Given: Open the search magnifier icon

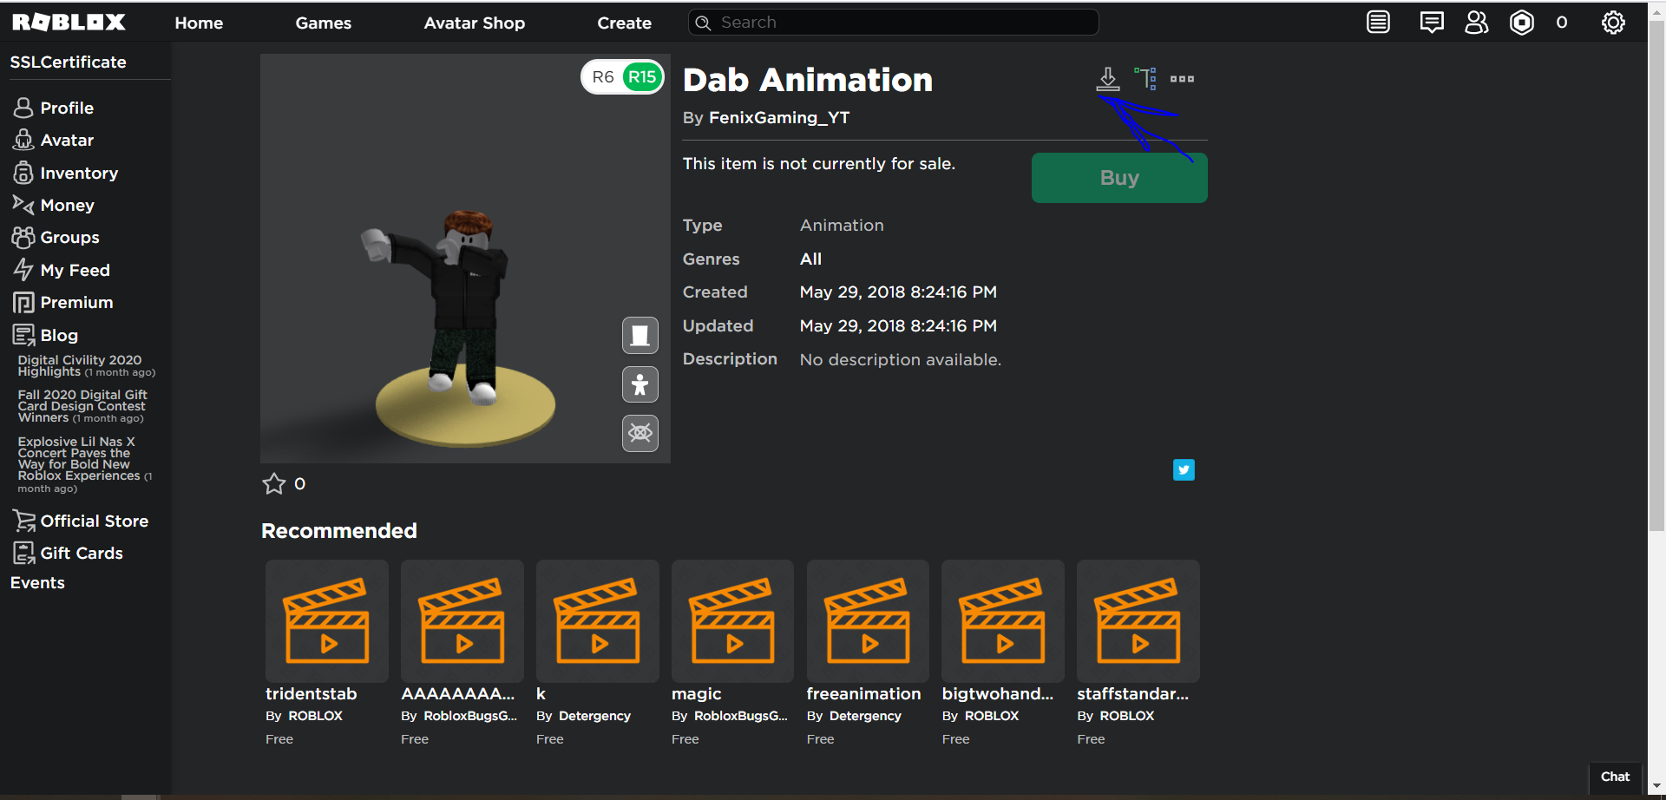Looking at the screenshot, I should click(705, 22).
